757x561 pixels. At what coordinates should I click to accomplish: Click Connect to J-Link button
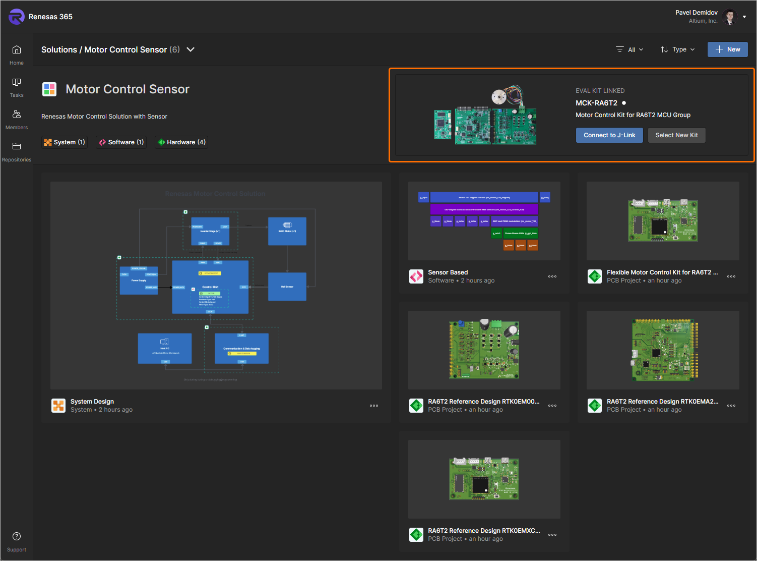click(609, 135)
